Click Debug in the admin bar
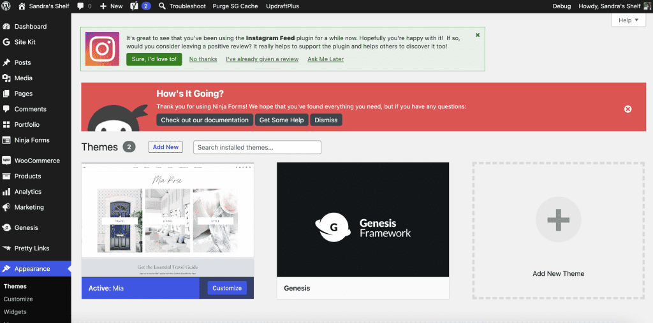Image resolution: width=653 pixels, height=323 pixels. pyautogui.click(x=562, y=6)
